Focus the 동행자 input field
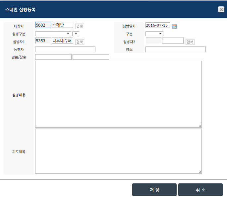The width and height of the screenshot is (227, 199). (x=65, y=50)
